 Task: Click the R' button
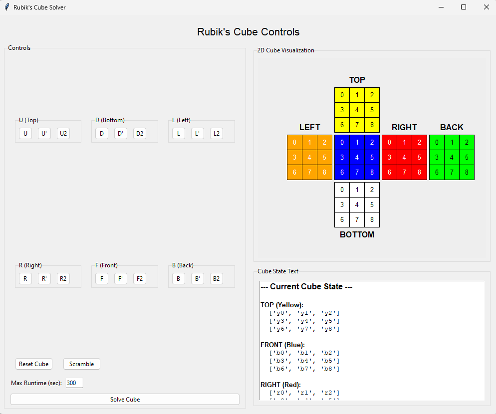click(x=44, y=279)
